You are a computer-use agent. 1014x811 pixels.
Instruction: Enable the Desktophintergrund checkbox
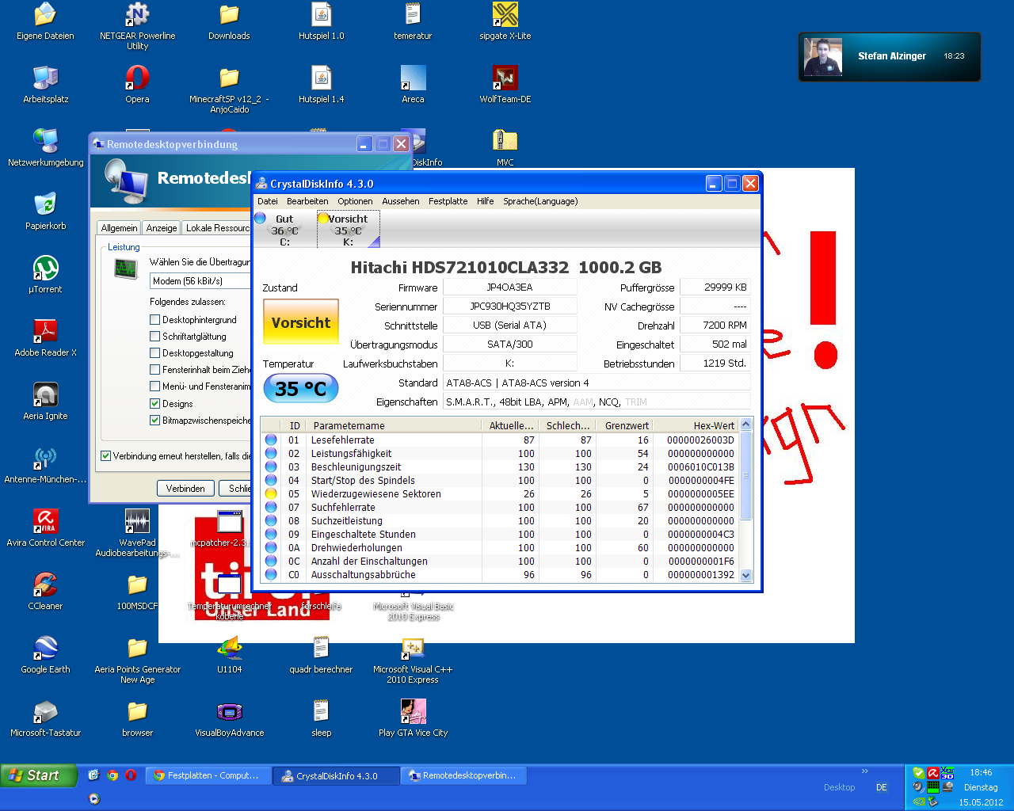point(155,320)
